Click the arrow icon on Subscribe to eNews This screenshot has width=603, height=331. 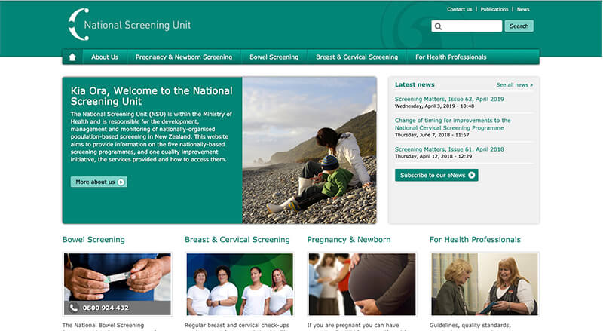click(472, 175)
